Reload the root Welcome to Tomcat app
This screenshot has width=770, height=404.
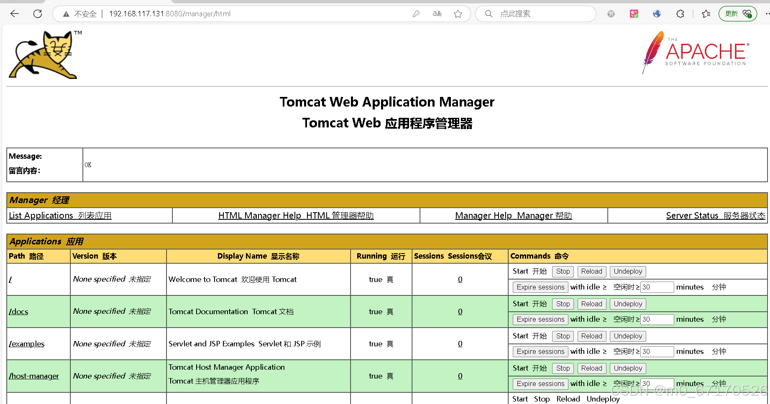click(591, 272)
